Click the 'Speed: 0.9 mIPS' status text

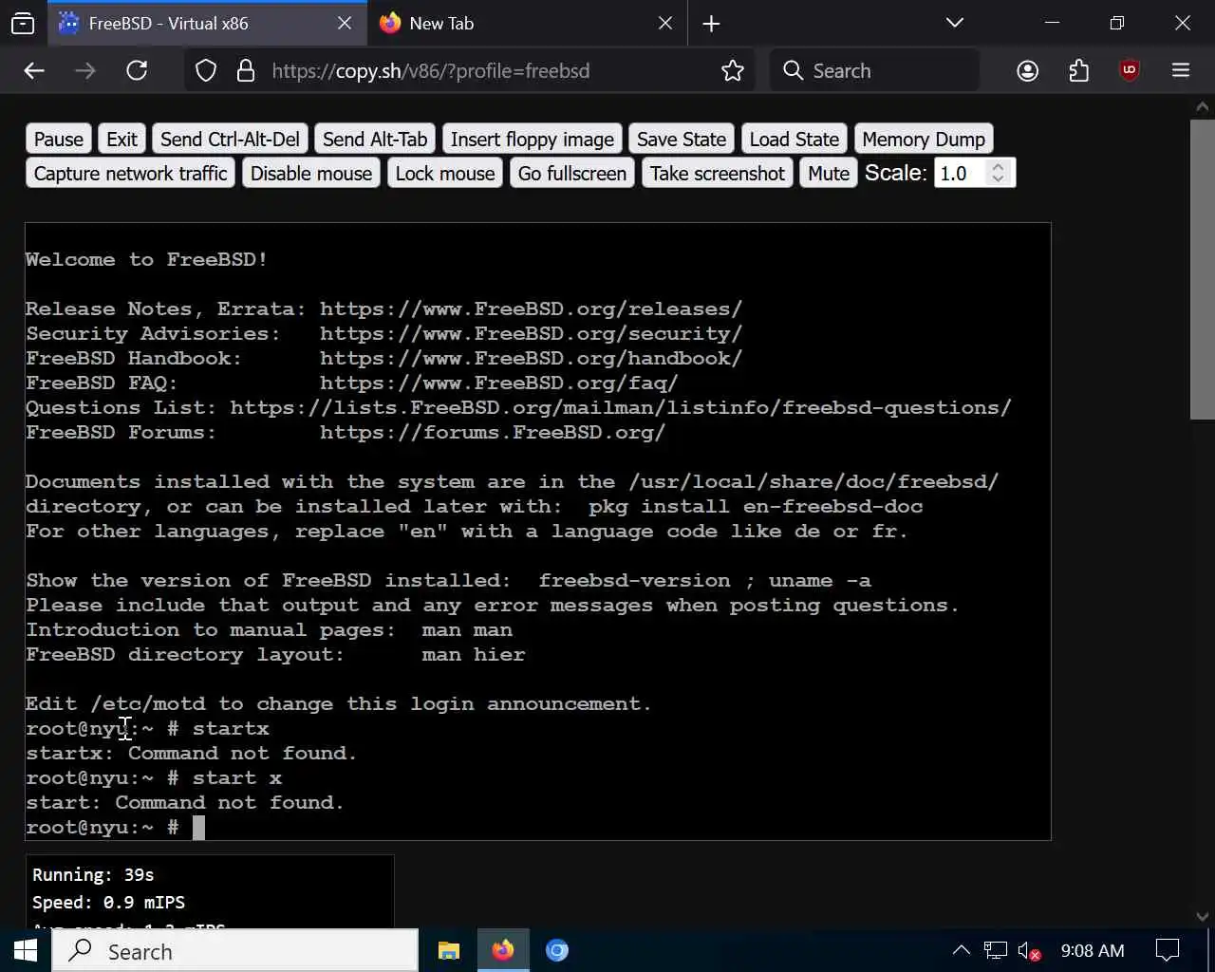pyautogui.click(x=108, y=903)
